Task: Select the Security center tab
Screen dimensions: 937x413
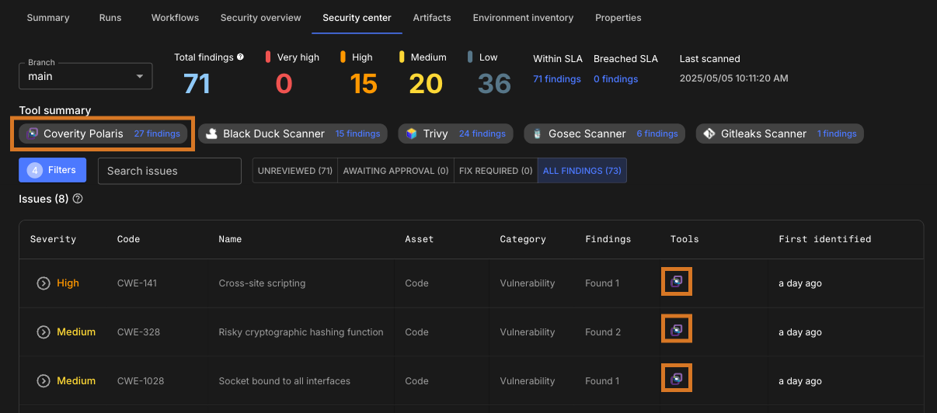Action: tap(357, 17)
